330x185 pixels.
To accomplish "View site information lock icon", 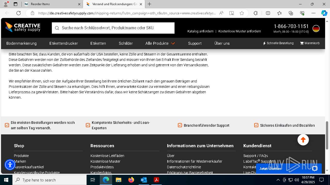I will (32, 13).
